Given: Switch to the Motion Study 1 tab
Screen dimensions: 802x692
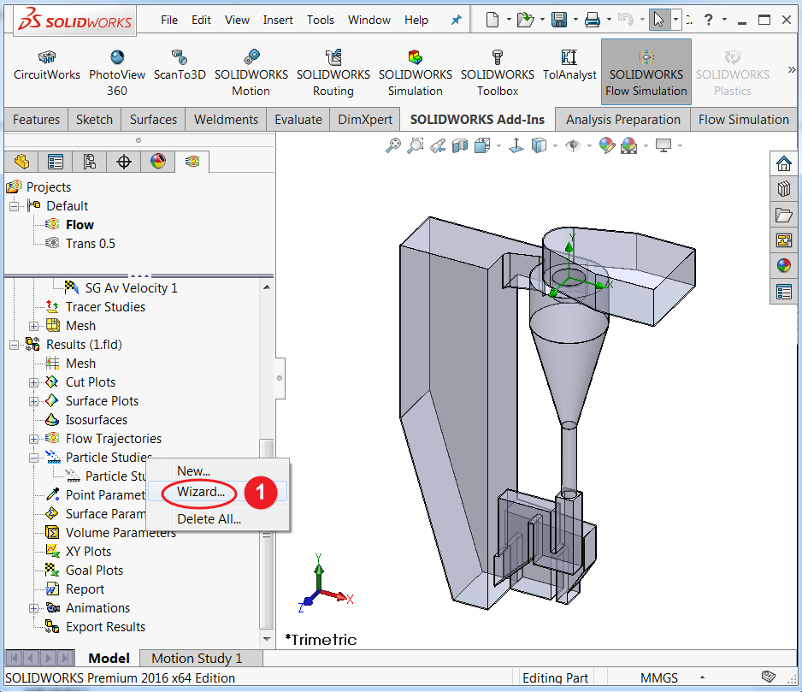Looking at the screenshot, I should point(197,659).
